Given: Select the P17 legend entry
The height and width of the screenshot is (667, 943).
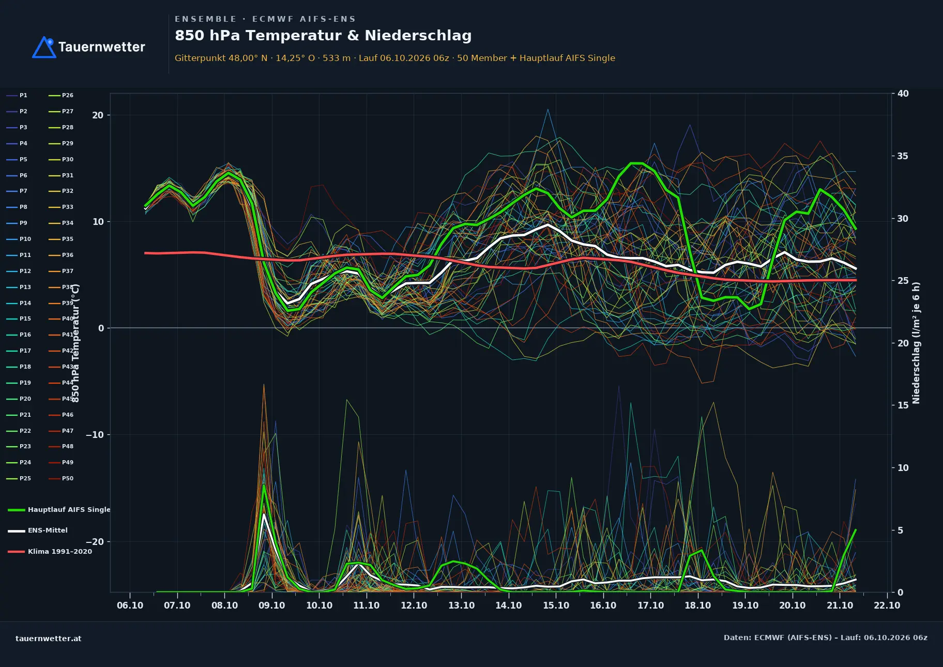Looking at the screenshot, I should pos(19,351).
